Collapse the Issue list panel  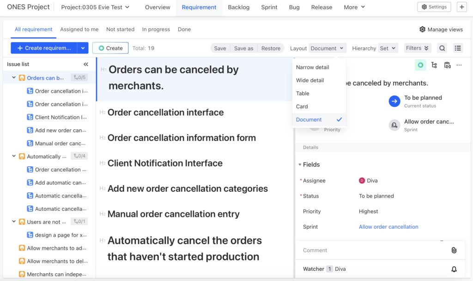coord(86,65)
